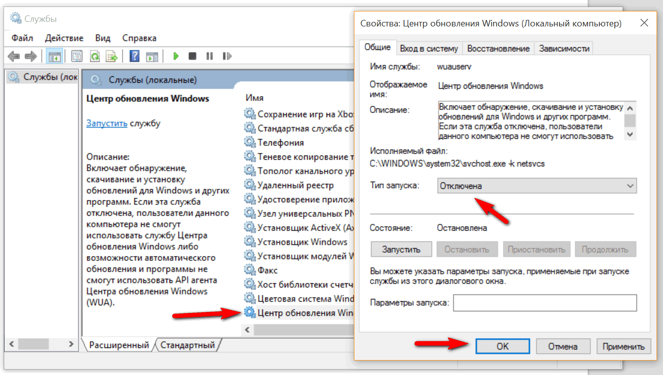Switch to the Зависимости tab
The image size is (663, 375).
coord(564,48)
